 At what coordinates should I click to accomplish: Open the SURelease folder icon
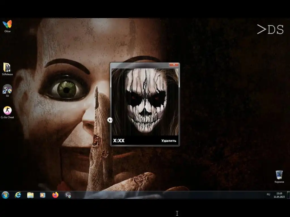7,69
